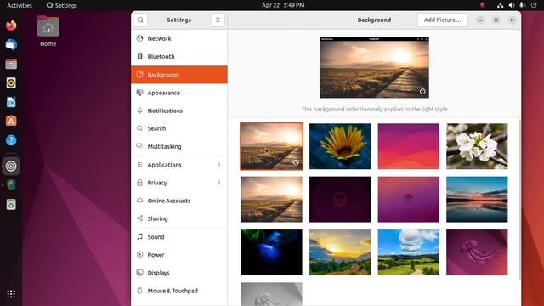
Task: Select the mountain valley sunrise wallpaper
Action: coord(340,252)
